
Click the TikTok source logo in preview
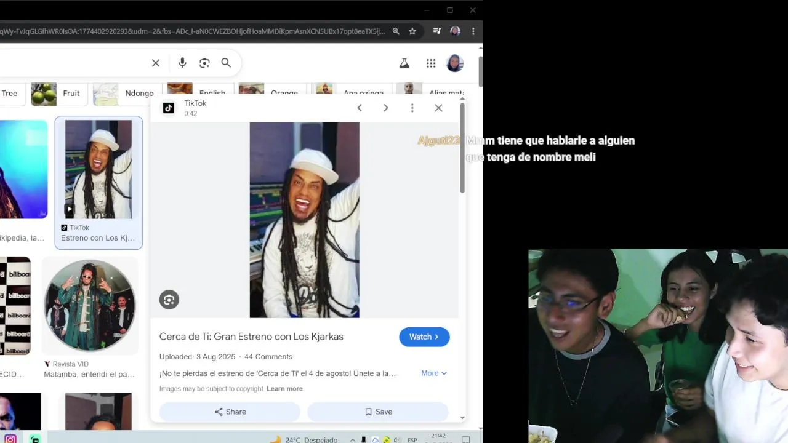point(169,108)
